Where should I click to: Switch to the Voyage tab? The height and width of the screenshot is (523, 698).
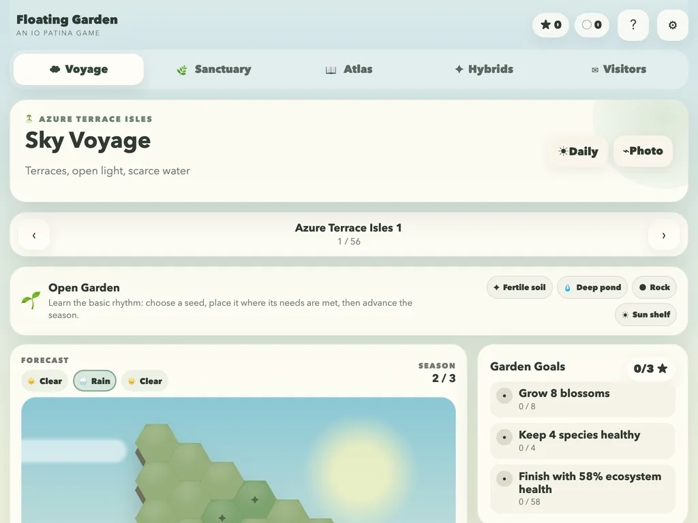tap(79, 69)
